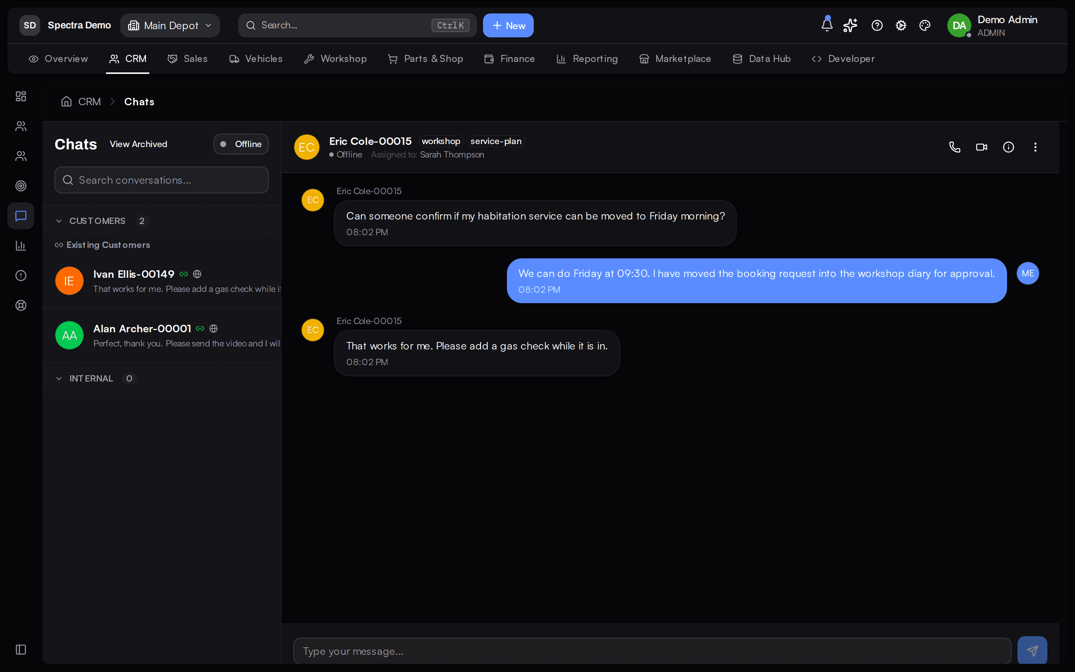The height and width of the screenshot is (672, 1075).
Task: Click the service-plan tag
Action: point(496,141)
